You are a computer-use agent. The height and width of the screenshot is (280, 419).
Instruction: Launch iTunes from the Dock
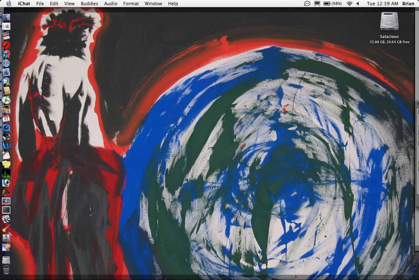[x=6, y=100]
